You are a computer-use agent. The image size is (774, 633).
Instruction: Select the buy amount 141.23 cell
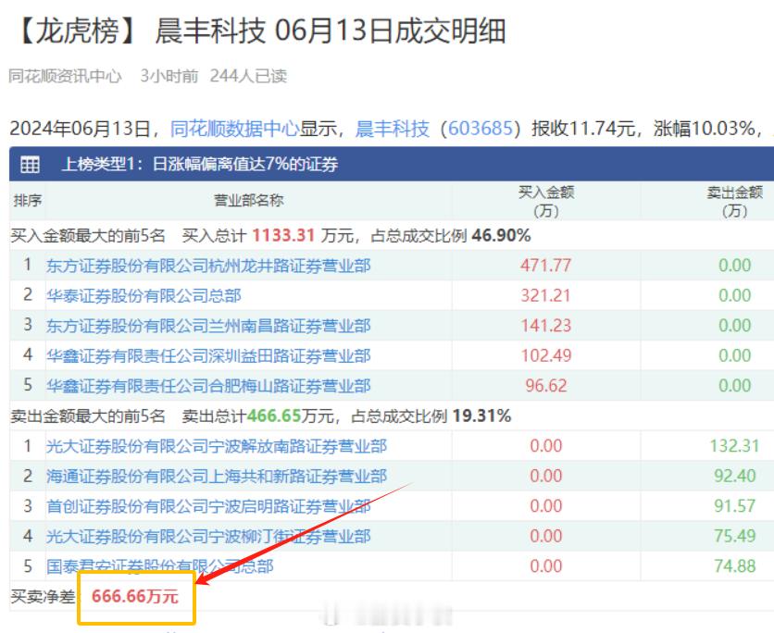click(x=546, y=326)
